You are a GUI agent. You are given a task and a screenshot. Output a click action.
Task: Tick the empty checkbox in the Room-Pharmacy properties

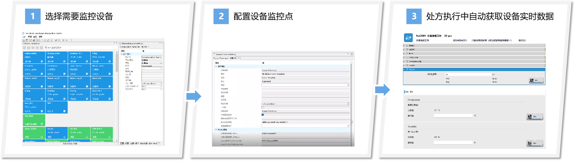263,107
